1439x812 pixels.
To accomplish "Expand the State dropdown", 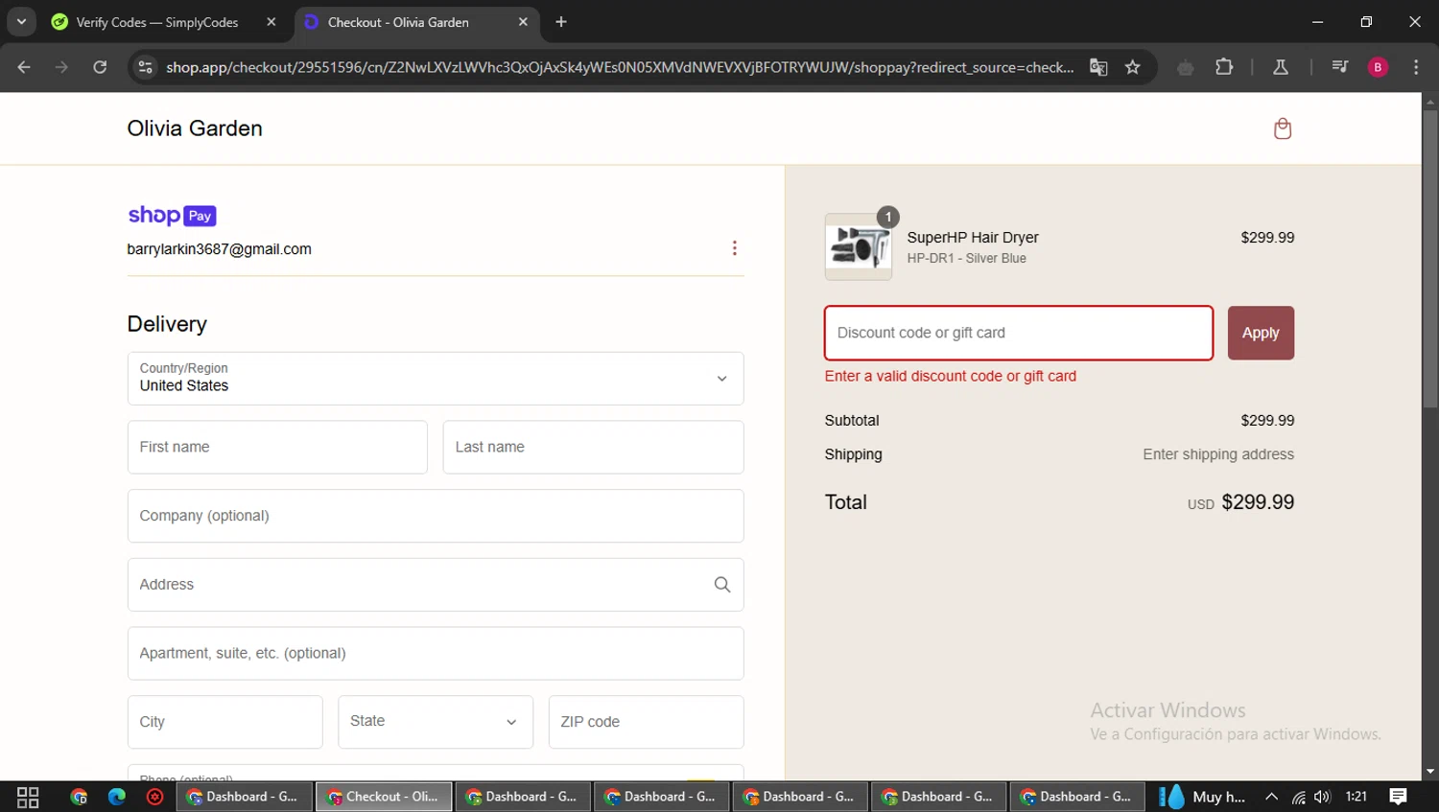I will 436,722.
